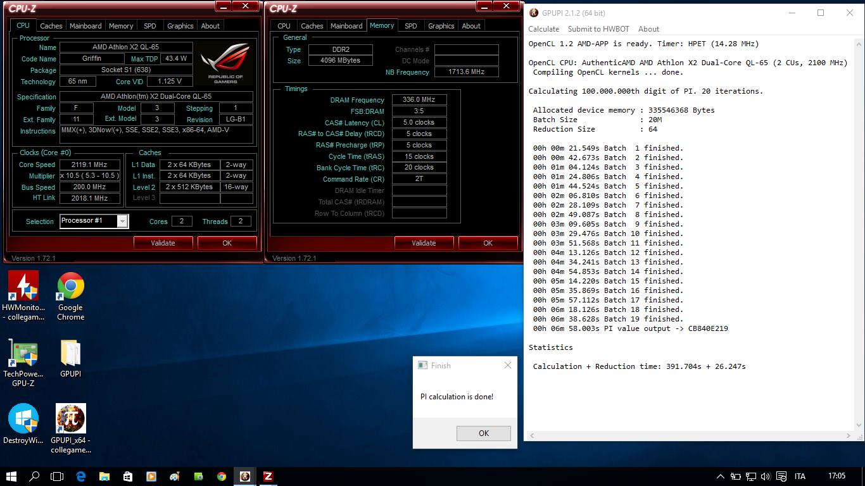Open the Action Center notifications icon

pos(781,477)
